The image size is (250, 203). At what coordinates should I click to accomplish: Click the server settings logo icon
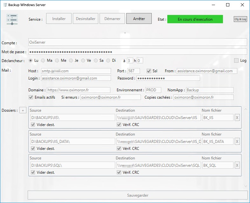(12, 19)
